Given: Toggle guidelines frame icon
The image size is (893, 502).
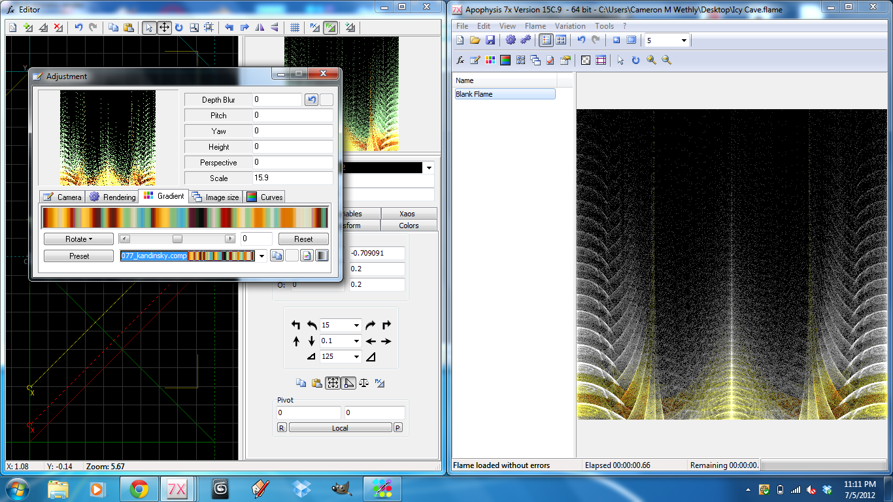Looking at the screenshot, I should coord(601,60).
